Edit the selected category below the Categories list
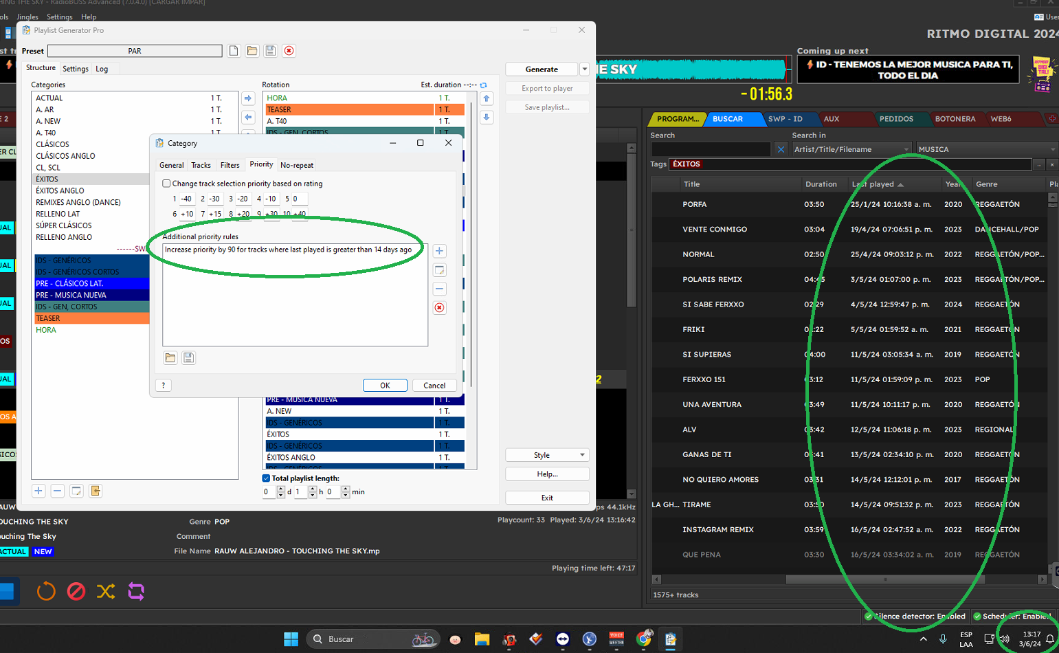This screenshot has height=653, width=1059. pyautogui.click(x=76, y=491)
